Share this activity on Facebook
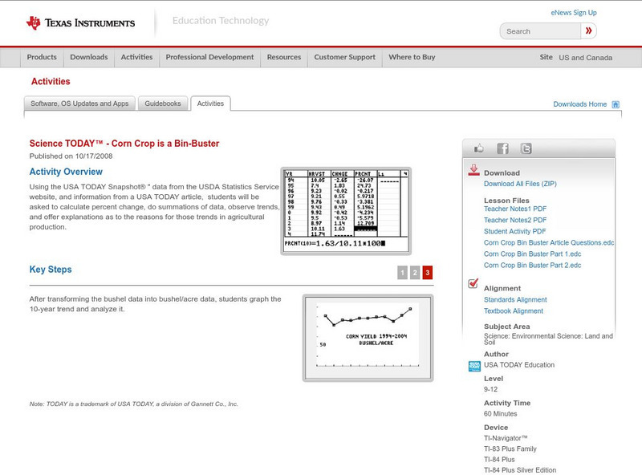The height and width of the screenshot is (475, 642). (x=502, y=148)
